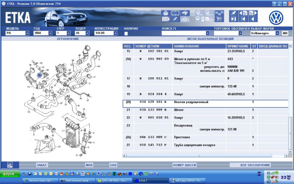Click the GKB button in bottom bar

[113, 165]
